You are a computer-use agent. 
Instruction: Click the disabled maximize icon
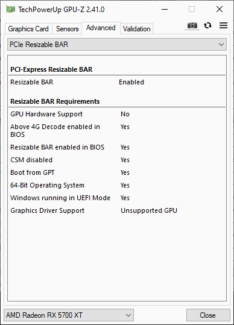192,9
